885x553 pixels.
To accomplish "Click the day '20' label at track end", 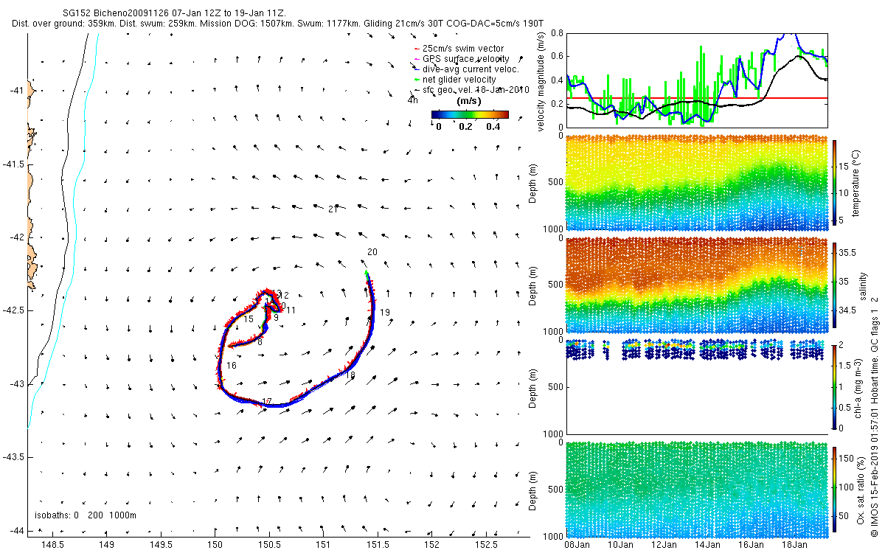I will (x=372, y=252).
